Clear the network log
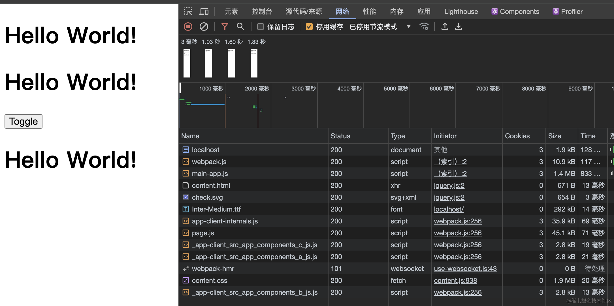614x306 pixels. tap(204, 27)
